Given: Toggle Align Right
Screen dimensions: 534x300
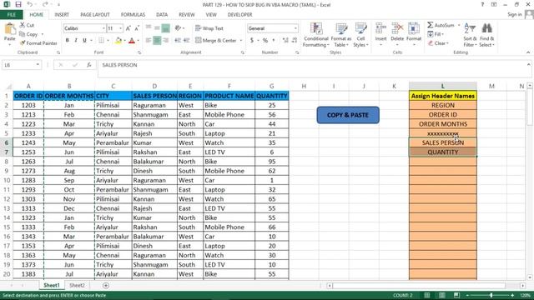Looking at the screenshot, I should [166, 41].
